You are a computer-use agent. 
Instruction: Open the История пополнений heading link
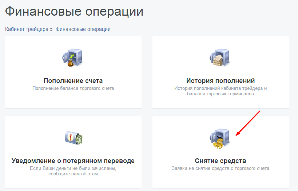pyautogui.click(x=220, y=81)
